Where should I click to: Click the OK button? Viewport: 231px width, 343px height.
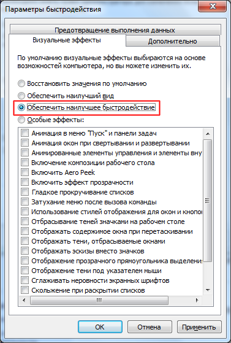point(100,327)
